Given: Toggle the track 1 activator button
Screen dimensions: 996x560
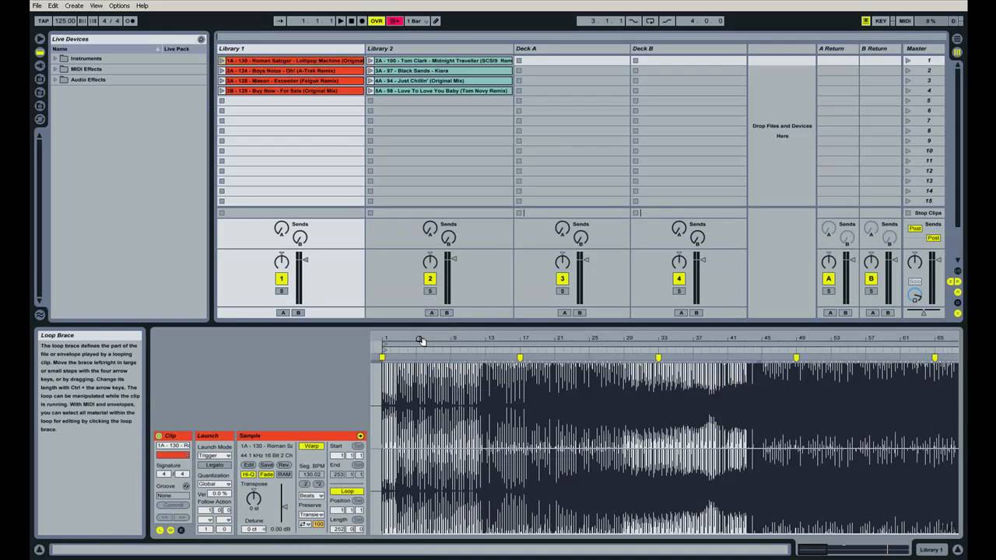Looking at the screenshot, I should pyautogui.click(x=282, y=278).
